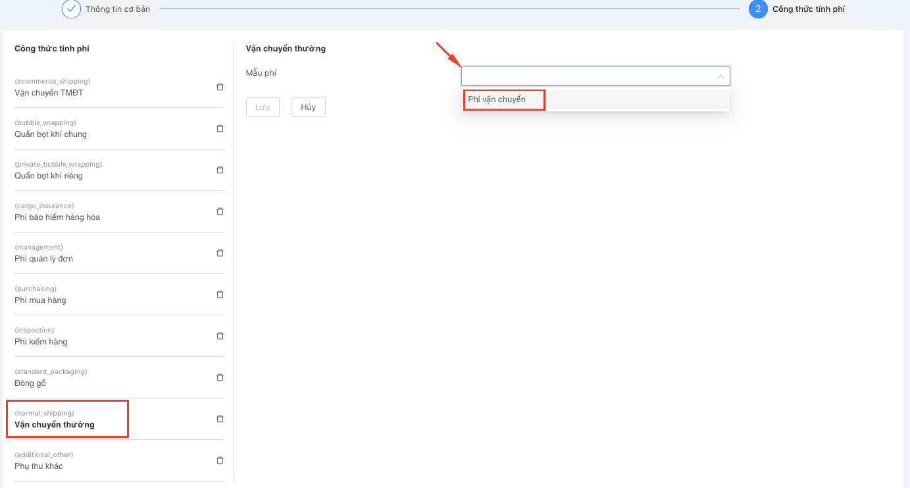The width and height of the screenshot is (910, 488).
Task: Click the Hủy button
Action: pos(308,107)
